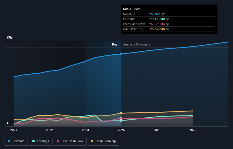
Task: Select the blue Revenue data point at 2024
Action: [121, 54]
